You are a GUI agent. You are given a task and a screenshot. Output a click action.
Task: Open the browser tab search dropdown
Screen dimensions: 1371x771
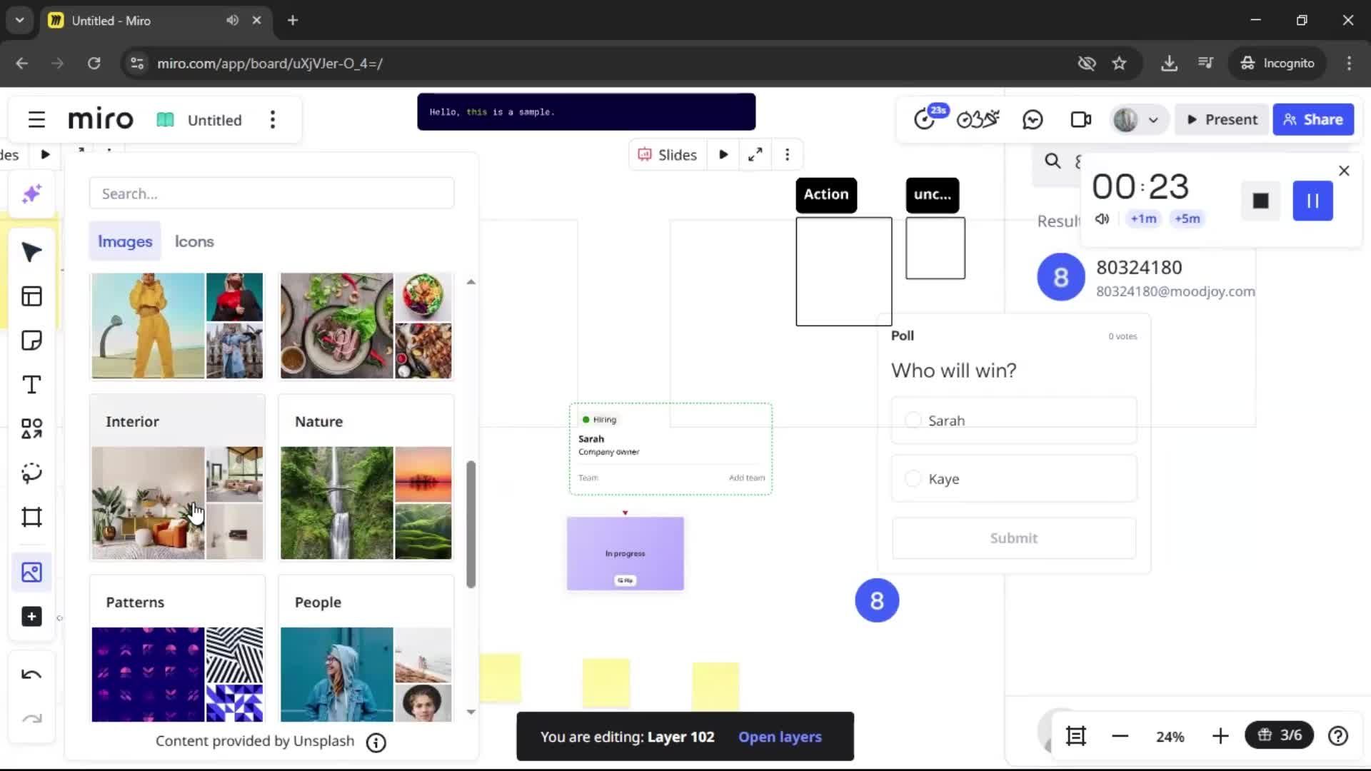(x=19, y=20)
